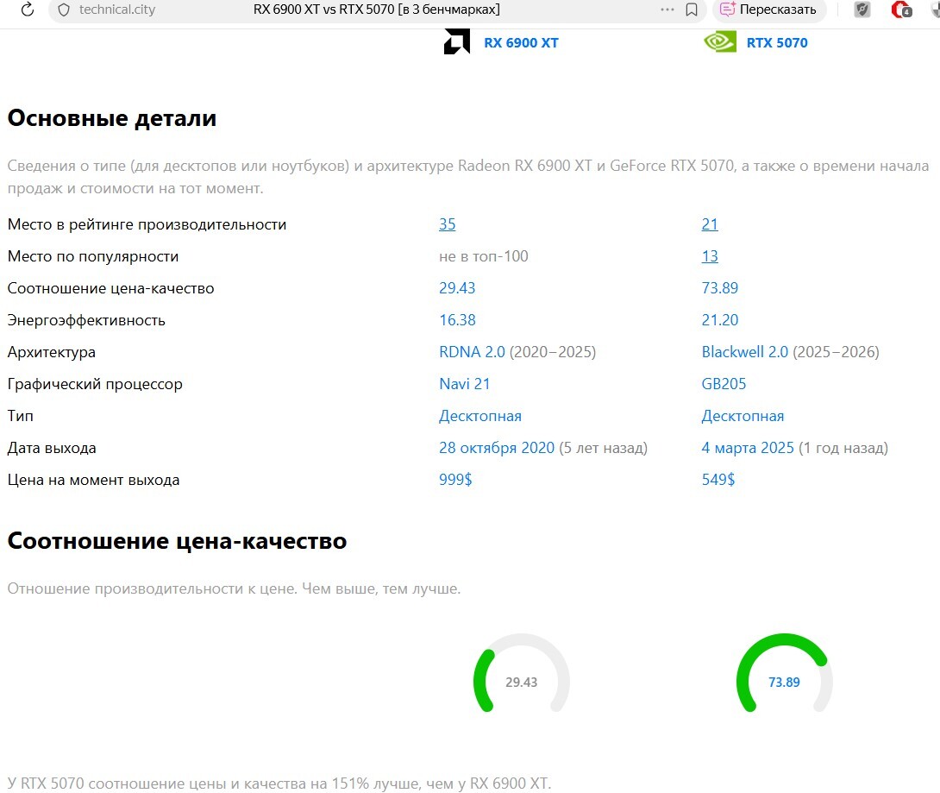Click the 151% лучше comparison sentence
The image size is (940, 793).
(x=279, y=784)
